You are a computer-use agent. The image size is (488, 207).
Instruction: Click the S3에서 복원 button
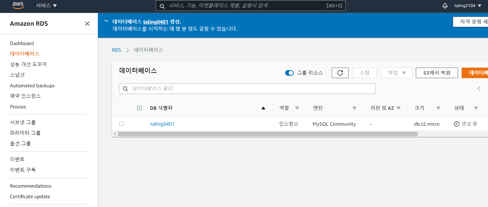pos(437,73)
